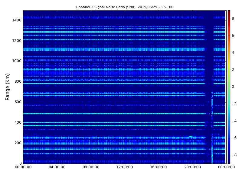Click the colorbar tick label −6
Image resolution: width=242 pixels, height=181 pixels.
pos(234,138)
